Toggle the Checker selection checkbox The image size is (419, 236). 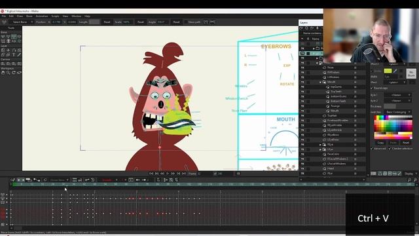click(x=390, y=149)
